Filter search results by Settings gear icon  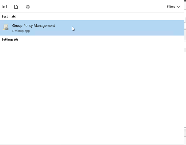[x=28, y=7]
